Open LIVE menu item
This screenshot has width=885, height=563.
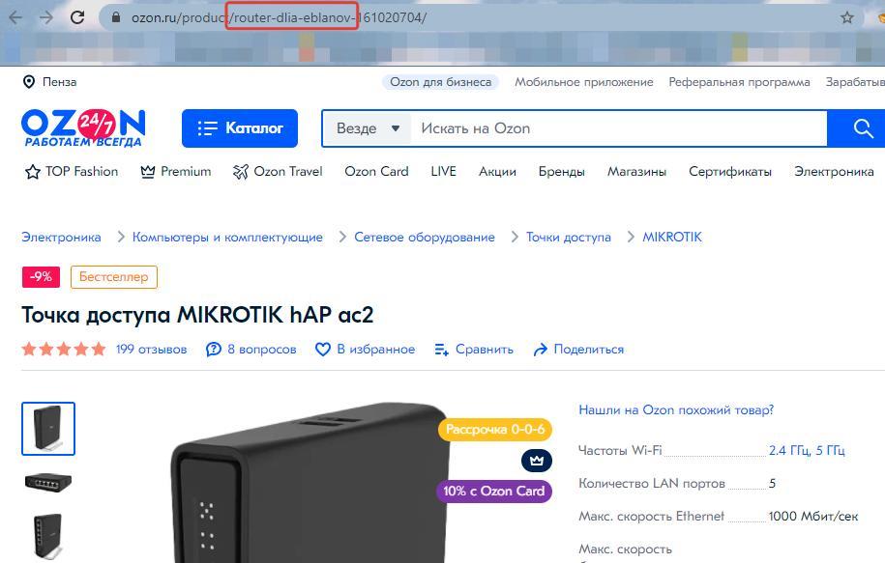point(443,171)
